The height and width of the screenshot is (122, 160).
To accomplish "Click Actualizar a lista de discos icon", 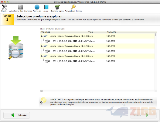I will 20,7.
